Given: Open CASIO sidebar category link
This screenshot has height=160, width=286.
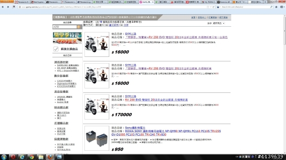Looking at the screenshot, I should tap(64, 81).
